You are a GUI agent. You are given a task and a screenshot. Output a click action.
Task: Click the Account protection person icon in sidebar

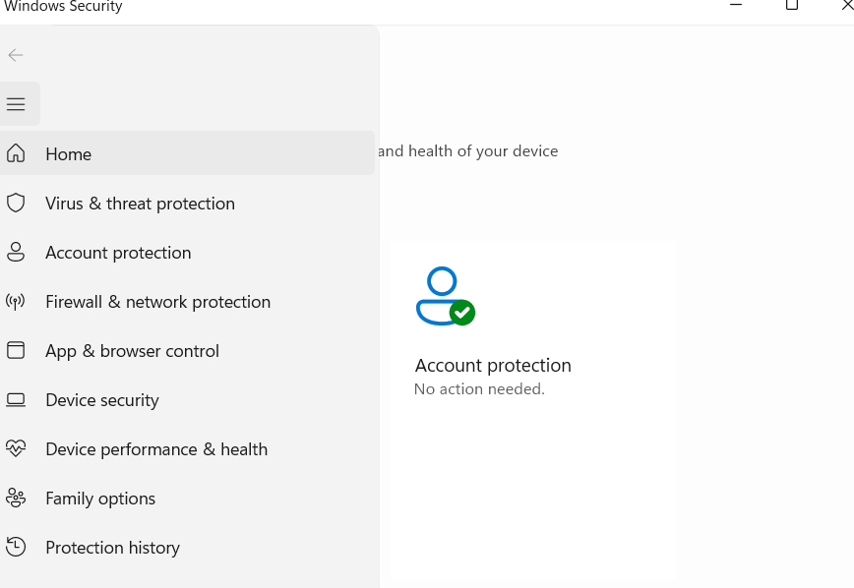tap(16, 252)
